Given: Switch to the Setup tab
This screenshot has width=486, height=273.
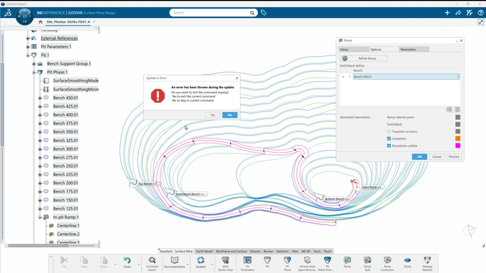Looking at the screenshot, I should [x=354, y=50].
